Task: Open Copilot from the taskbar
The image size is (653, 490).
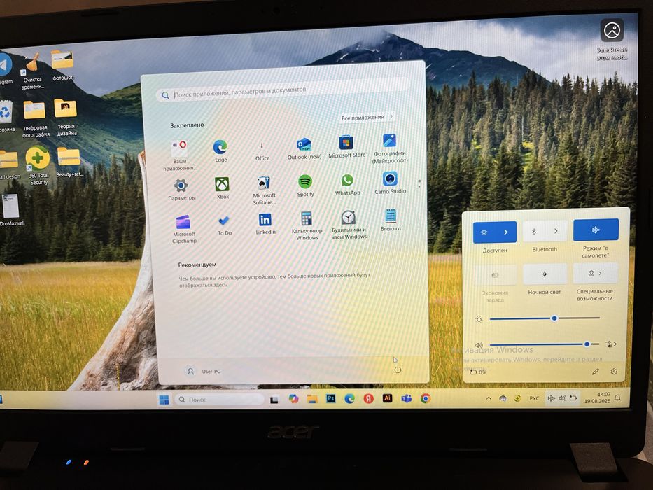Action: (x=293, y=399)
